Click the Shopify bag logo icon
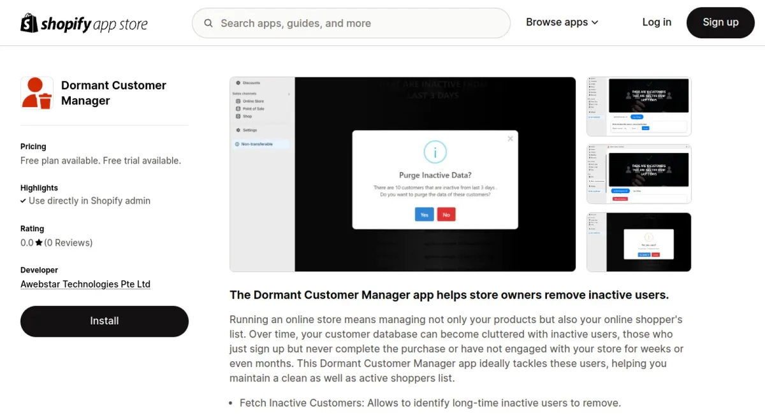765x414 pixels. pyautogui.click(x=29, y=23)
